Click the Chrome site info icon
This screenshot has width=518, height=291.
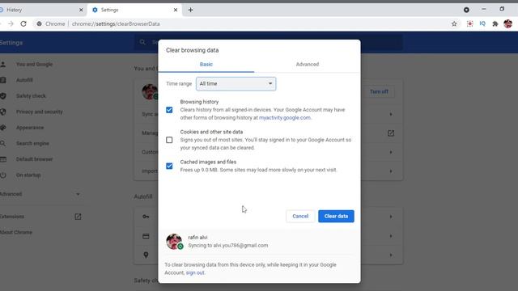(x=40, y=23)
